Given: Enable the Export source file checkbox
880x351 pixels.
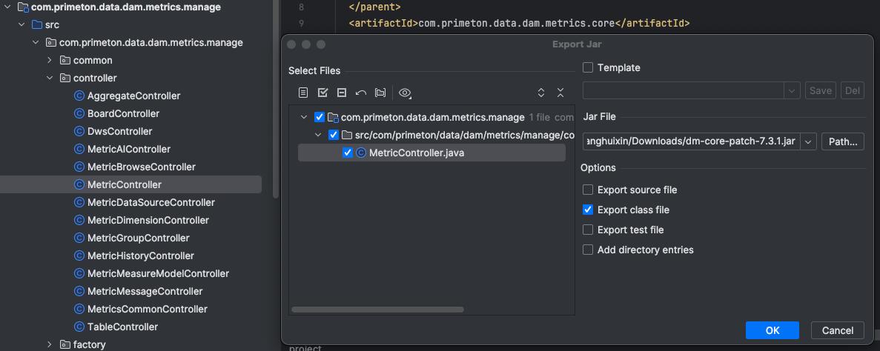Looking at the screenshot, I should tap(588, 190).
